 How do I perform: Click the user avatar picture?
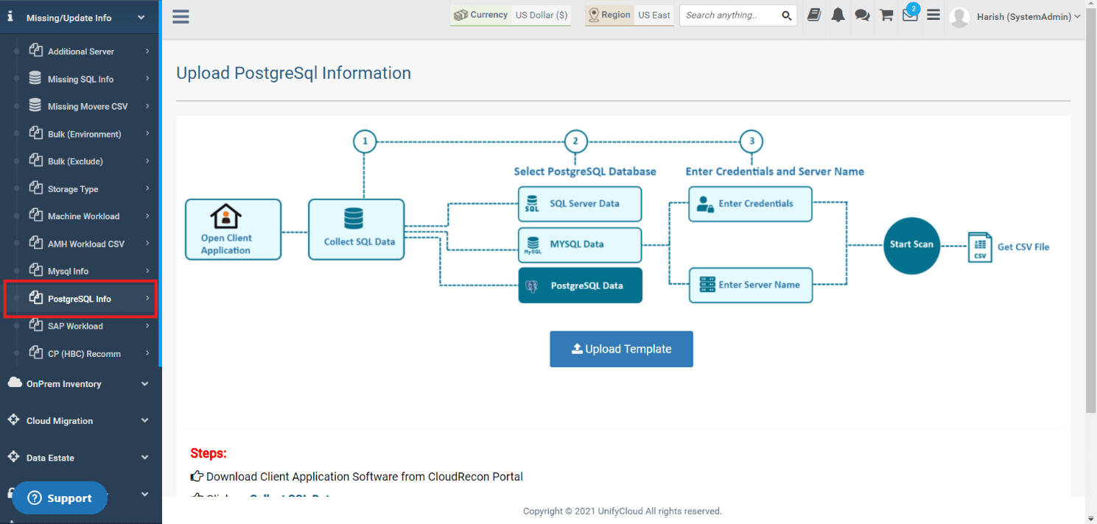coord(959,17)
